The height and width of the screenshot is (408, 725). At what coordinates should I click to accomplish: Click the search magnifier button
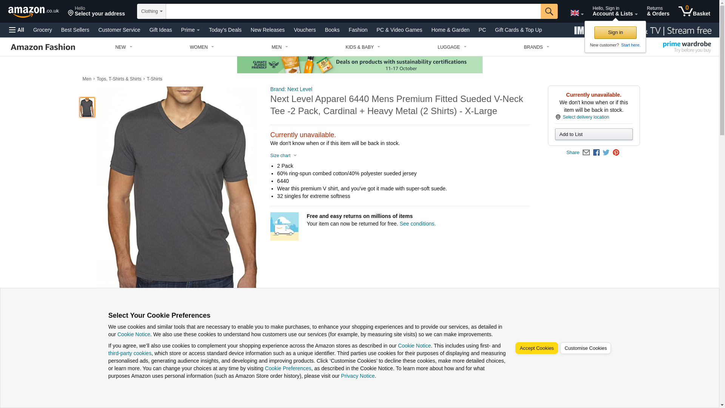coord(549,11)
